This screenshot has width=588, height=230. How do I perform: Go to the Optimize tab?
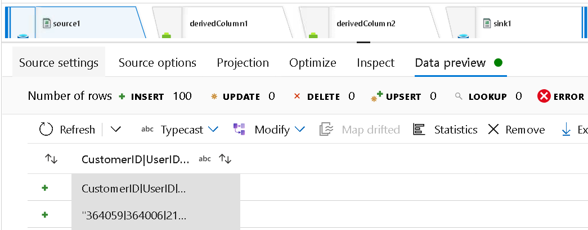(x=312, y=62)
